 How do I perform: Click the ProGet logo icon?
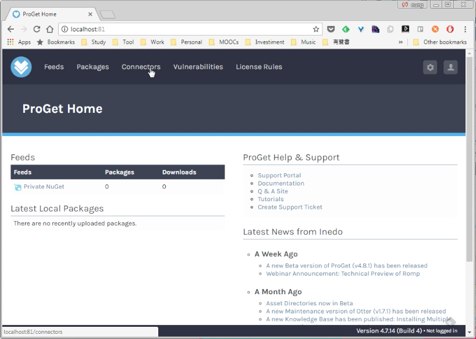pyautogui.click(x=21, y=67)
